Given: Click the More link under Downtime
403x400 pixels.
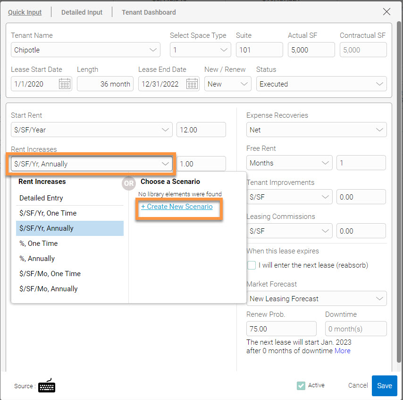Looking at the screenshot, I should pyautogui.click(x=343, y=351).
